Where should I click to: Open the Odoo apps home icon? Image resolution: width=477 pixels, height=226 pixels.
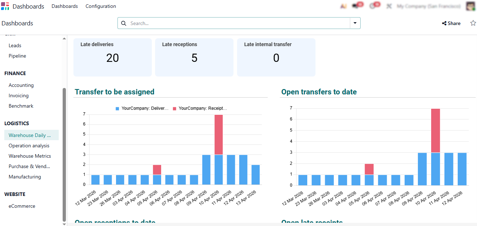[x=5, y=6]
